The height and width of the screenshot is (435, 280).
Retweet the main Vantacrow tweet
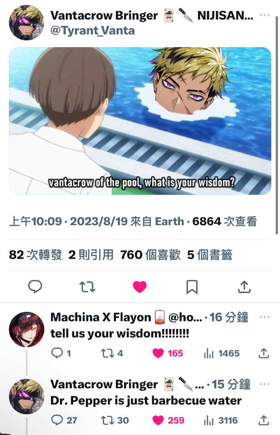[88, 287]
